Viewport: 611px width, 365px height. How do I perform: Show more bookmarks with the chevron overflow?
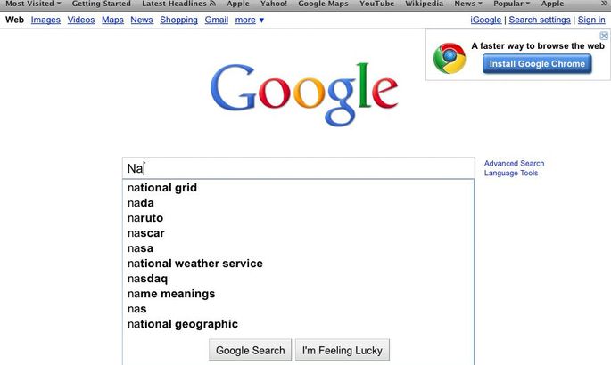[x=605, y=4]
